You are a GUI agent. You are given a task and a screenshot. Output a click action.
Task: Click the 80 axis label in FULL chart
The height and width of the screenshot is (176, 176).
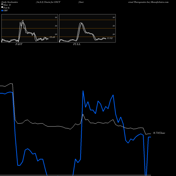(114, 17)
